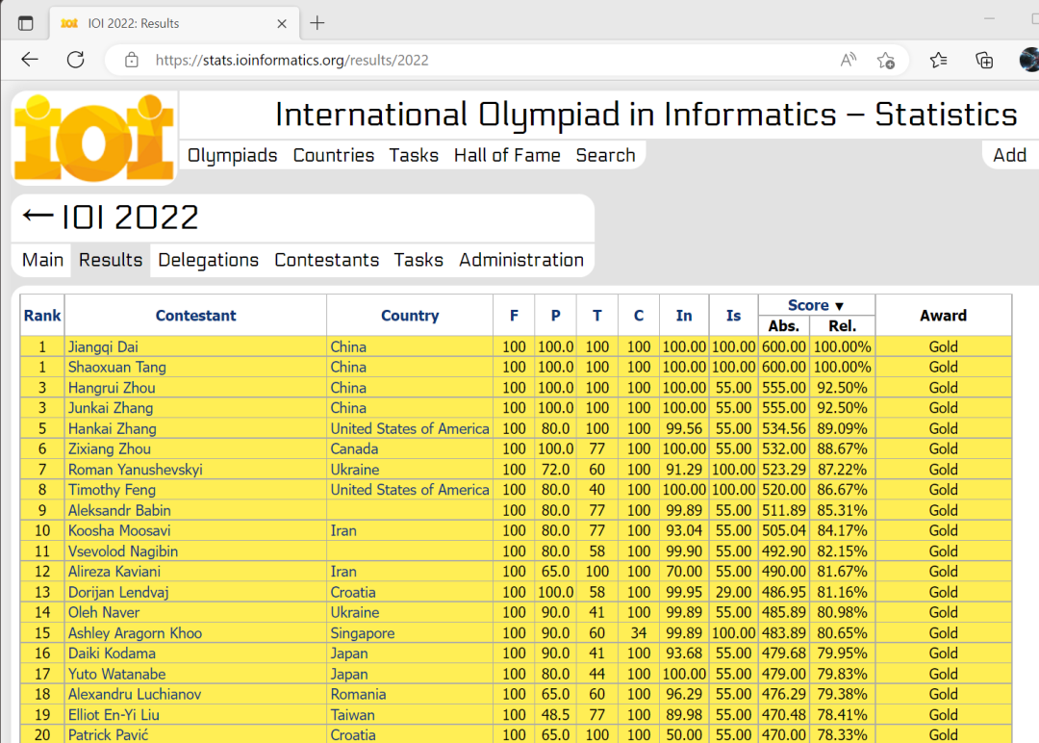Open Singapore country link

(363, 633)
